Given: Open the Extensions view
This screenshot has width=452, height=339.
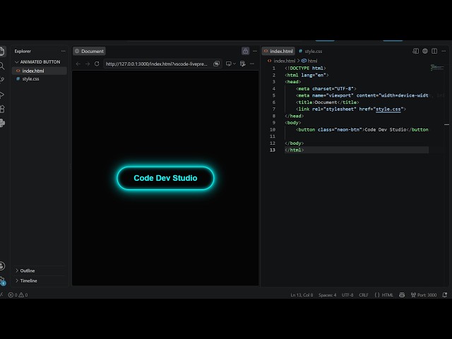Looking at the screenshot, I should pyautogui.click(x=2, y=109).
